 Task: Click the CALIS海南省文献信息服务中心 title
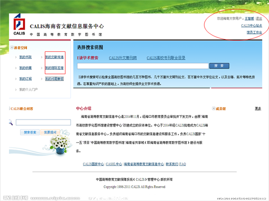click(67, 26)
